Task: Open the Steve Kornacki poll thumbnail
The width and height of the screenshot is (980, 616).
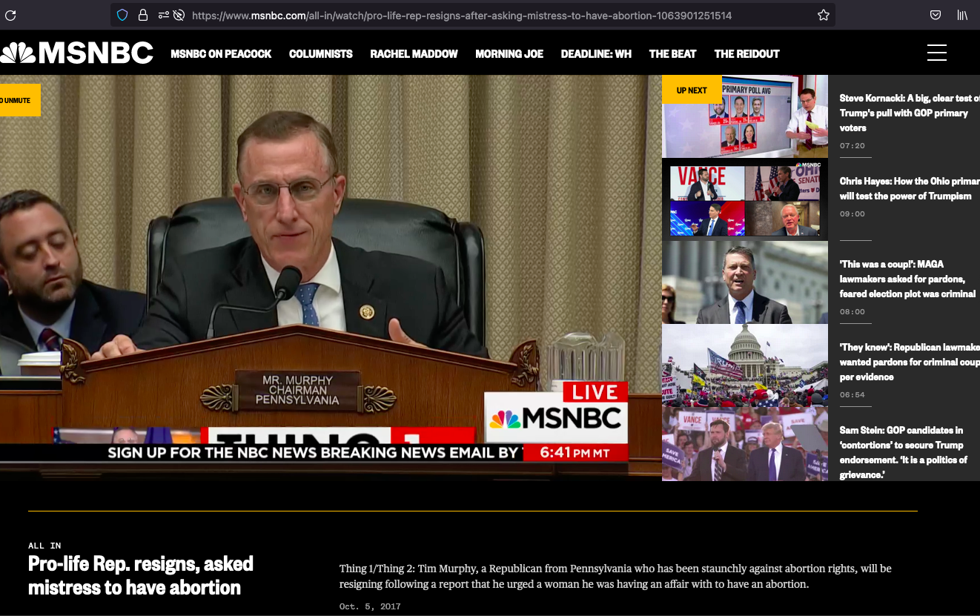Action: click(745, 116)
